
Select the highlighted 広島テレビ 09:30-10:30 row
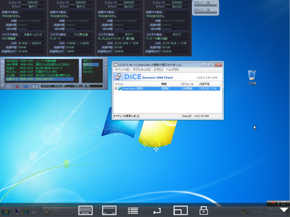pos(40,79)
